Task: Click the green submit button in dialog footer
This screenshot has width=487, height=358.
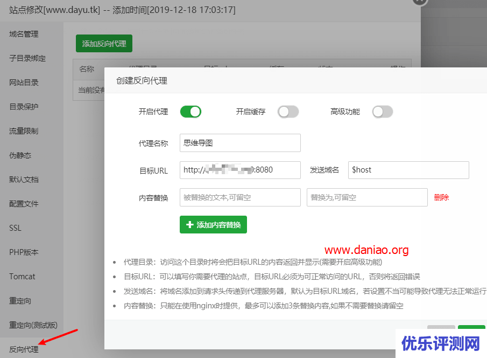Action: 471,327
